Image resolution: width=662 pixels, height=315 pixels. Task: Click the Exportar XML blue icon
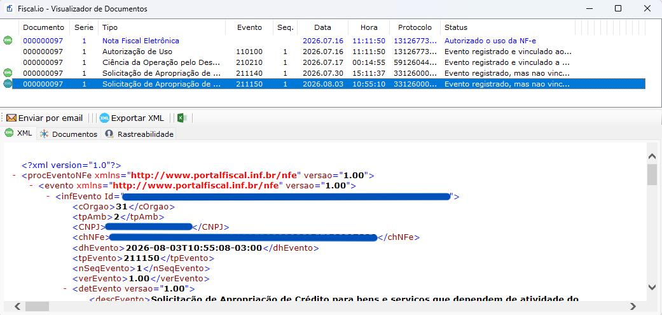click(x=104, y=118)
